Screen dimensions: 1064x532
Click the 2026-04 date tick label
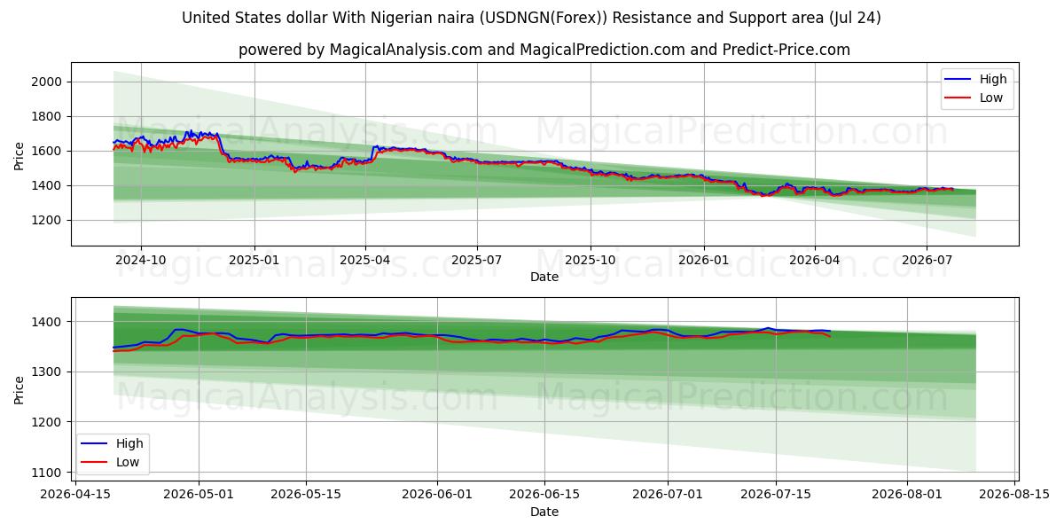(x=815, y=260)
